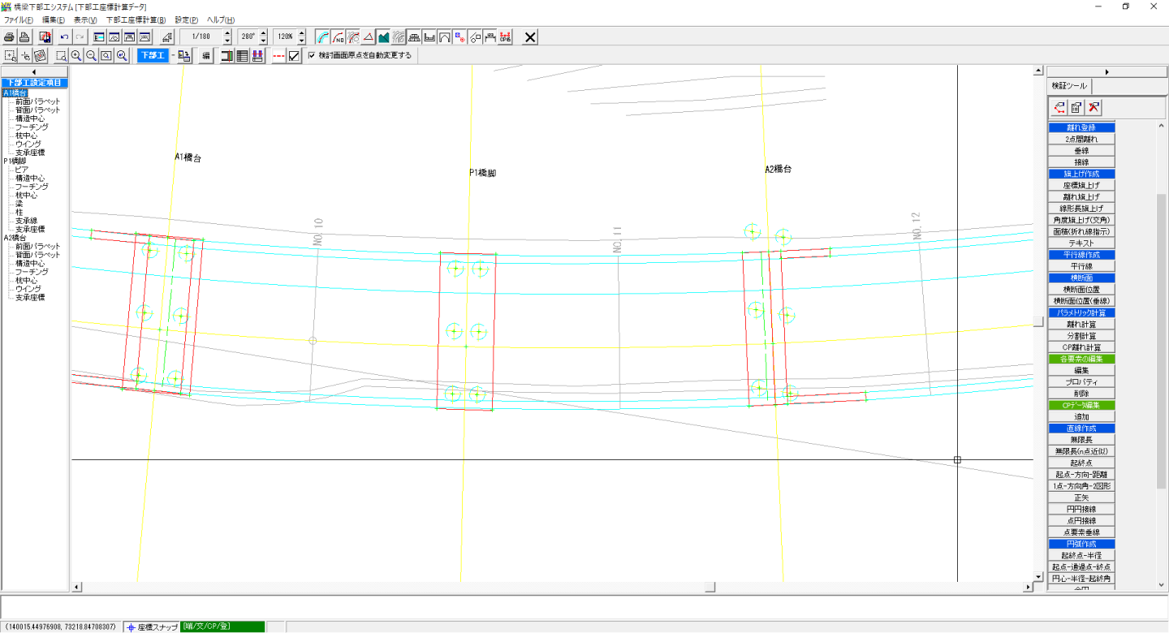The image size is (1169, 633).
Task: Toggle 検討画面原点を自動変更する checkbox
Action: pyautogui.click(x=312, y=56)
